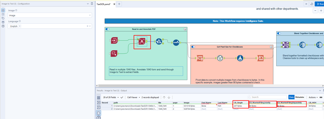Click the path column header
324x119 pixels.
(x=135, y=103)
